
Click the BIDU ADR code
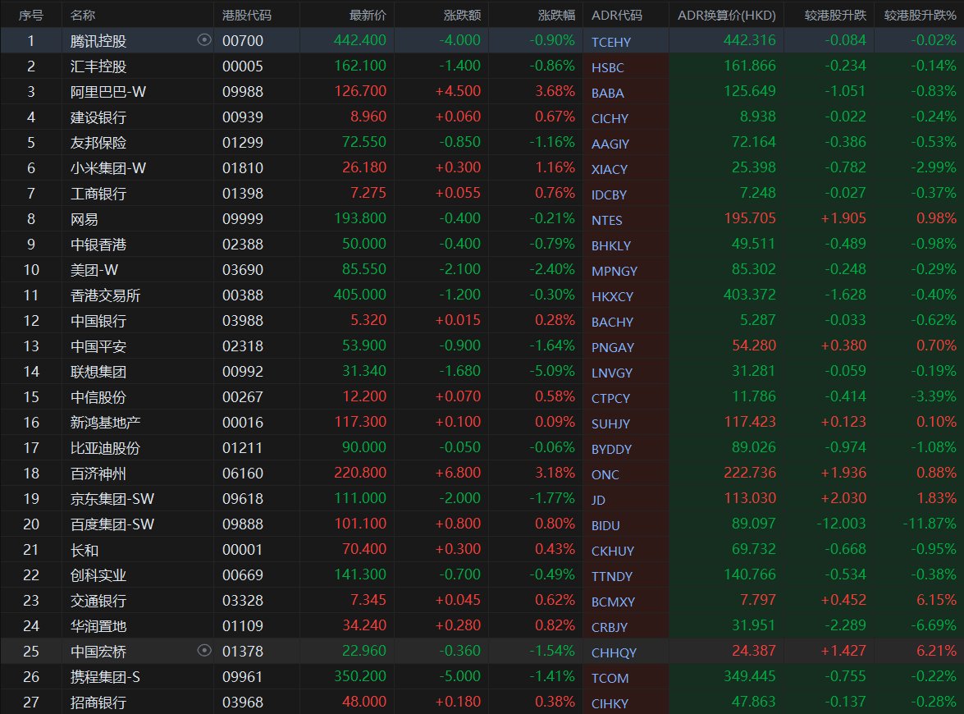tap(605, 526)
